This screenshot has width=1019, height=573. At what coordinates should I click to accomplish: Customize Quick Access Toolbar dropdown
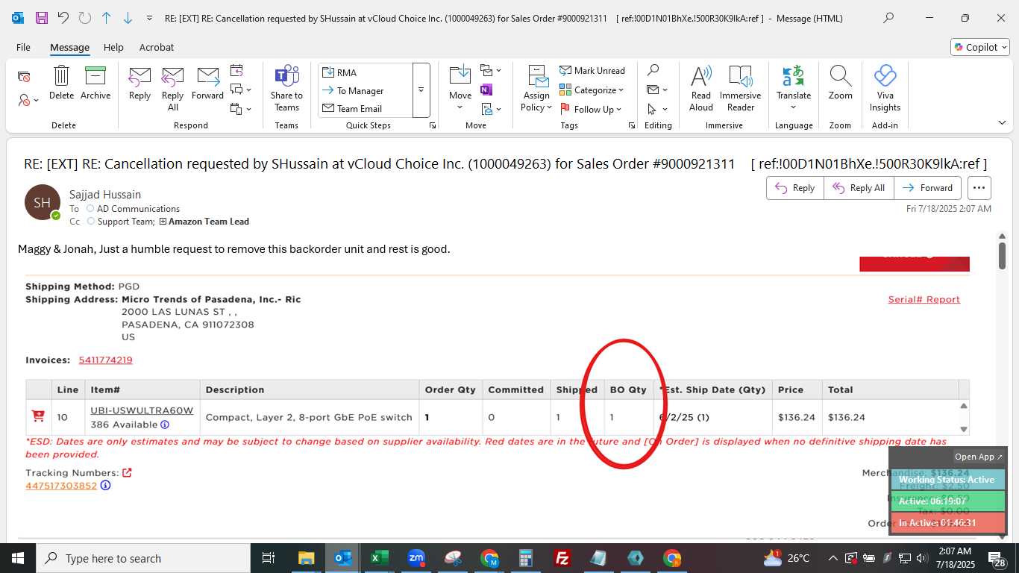[x=149, y=18]
